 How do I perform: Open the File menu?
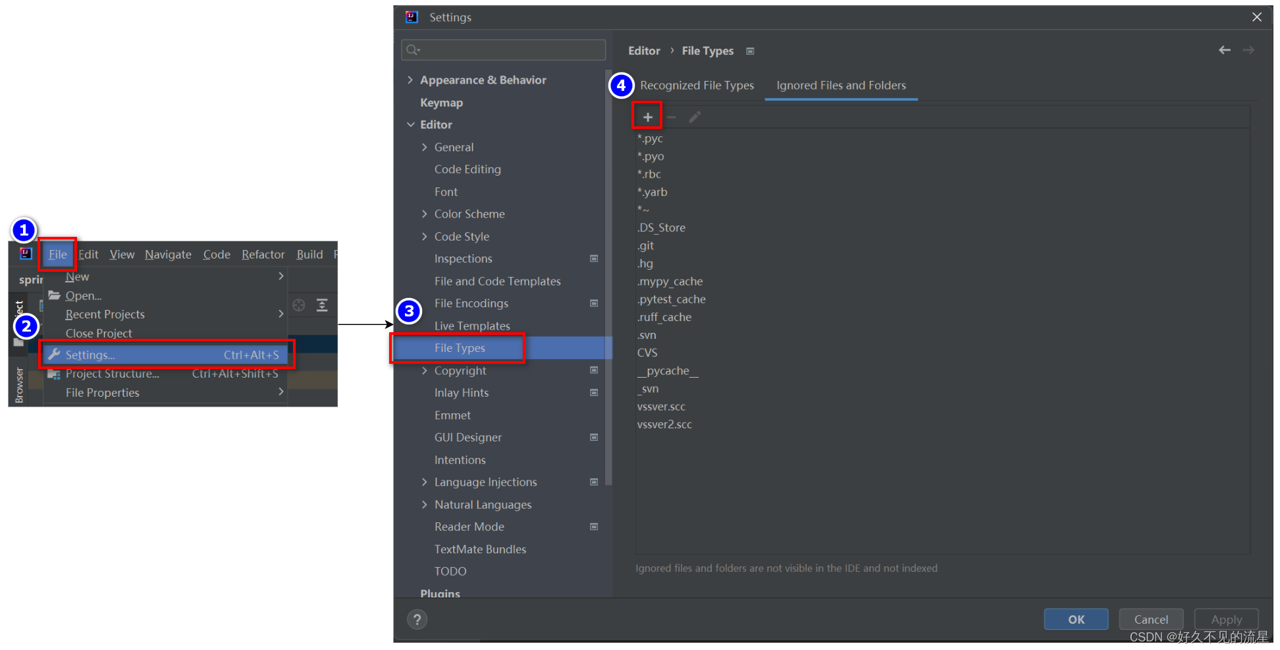tap(57, 255)
